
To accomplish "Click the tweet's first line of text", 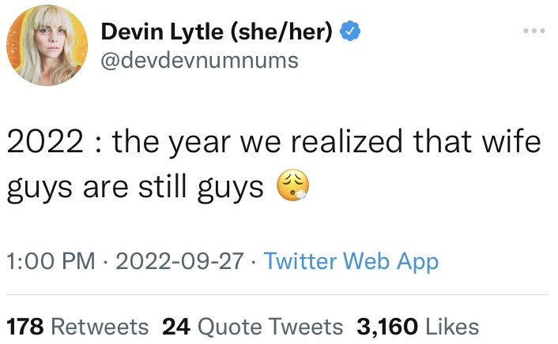I will 274,143.
